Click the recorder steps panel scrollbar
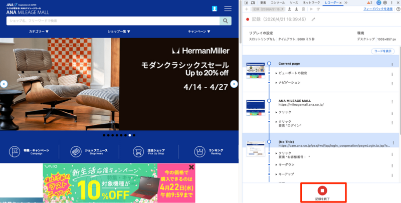The image size is (401, 203). click(399, 90)
